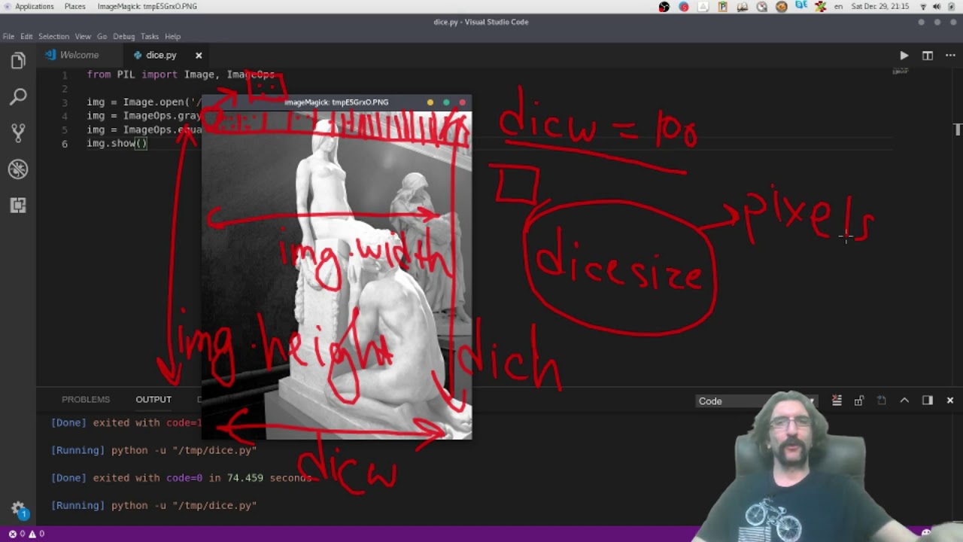Open the Applications menu in the top panel
Image resolution: width=963 pixels, height=542 pixels.
[28, 6]
